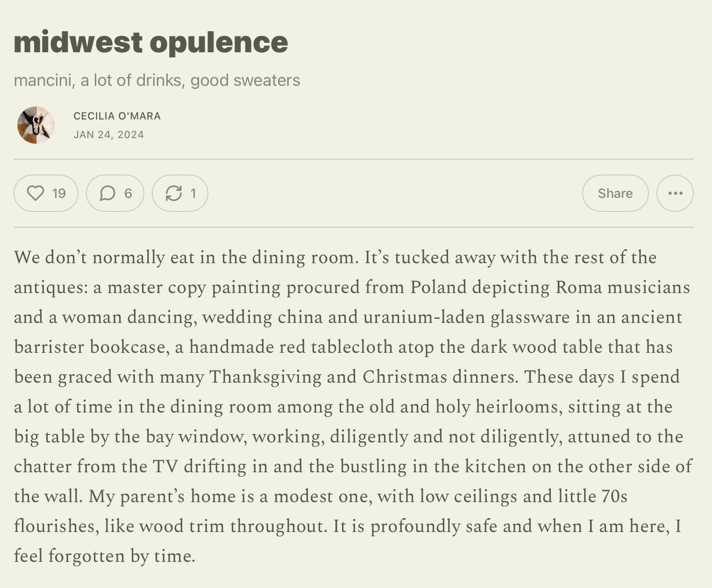Click the like count showing 19
This screenshot has height=588, width=712.
click(59, 193)
